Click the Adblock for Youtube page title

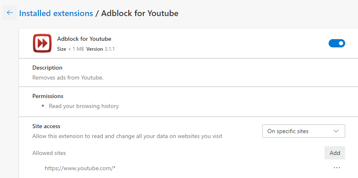tap(139, 13)
